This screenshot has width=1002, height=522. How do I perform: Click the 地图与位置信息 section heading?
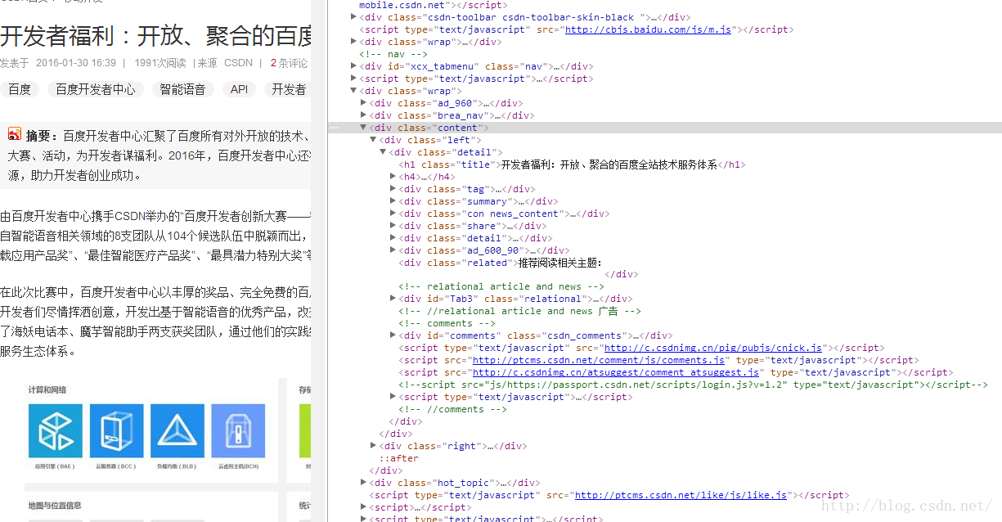coord(55,506)
